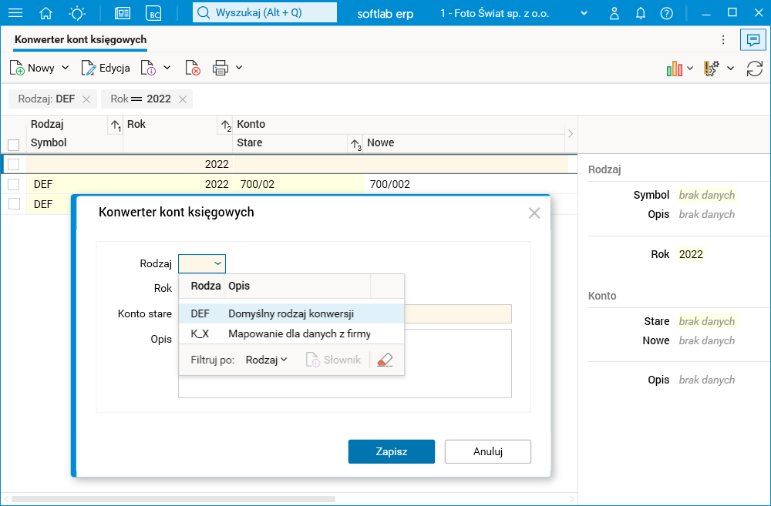Remove the Rok = 2022 filter chip
Image resolution: width=771 pixels, height=506 pixels.
(x=183, y=99)
